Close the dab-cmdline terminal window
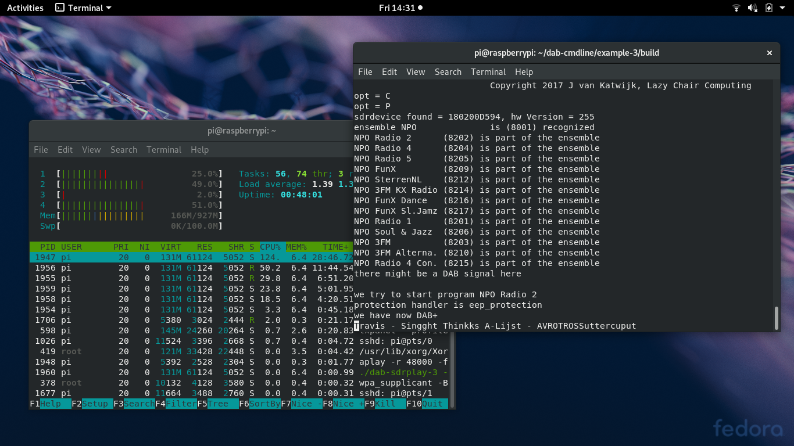The width and height of the screenshot is (794, 446). (x=769, y=53)
